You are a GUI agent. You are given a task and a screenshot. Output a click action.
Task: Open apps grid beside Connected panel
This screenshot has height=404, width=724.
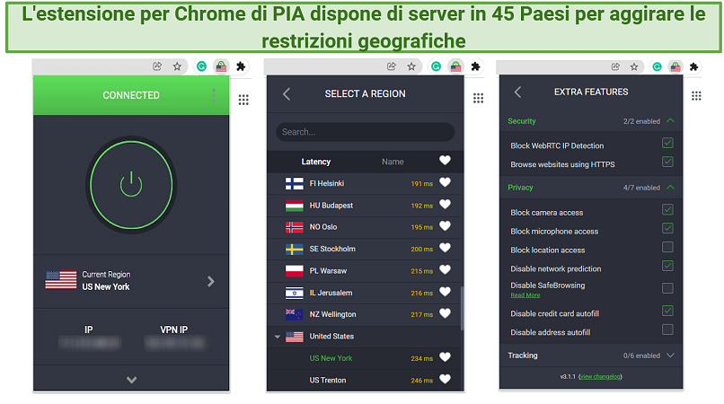point(243,100)
